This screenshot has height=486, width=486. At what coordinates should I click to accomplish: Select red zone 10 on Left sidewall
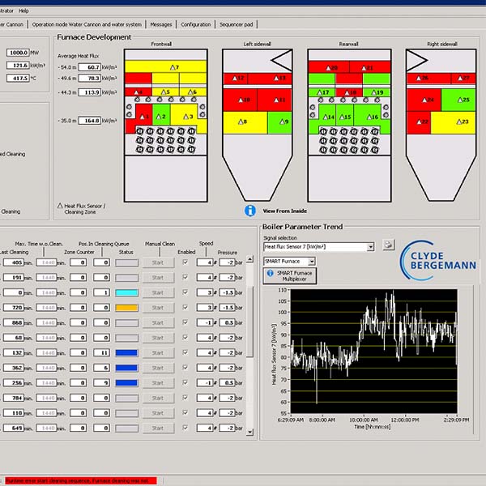[240, 100]
